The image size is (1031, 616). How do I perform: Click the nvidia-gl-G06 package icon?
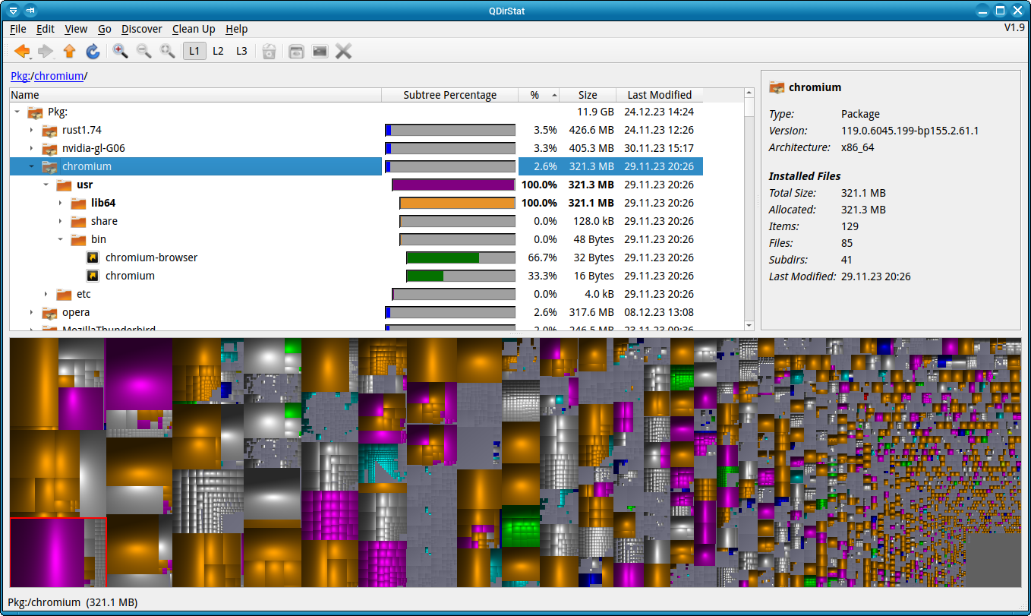(x=49, y=148)
